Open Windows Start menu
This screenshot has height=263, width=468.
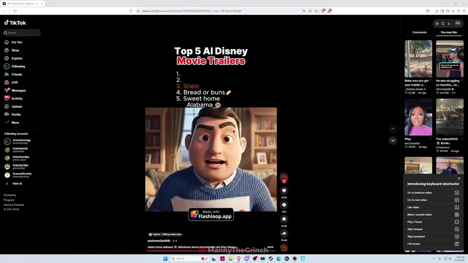pyautogui.click(x=165, y=259)
